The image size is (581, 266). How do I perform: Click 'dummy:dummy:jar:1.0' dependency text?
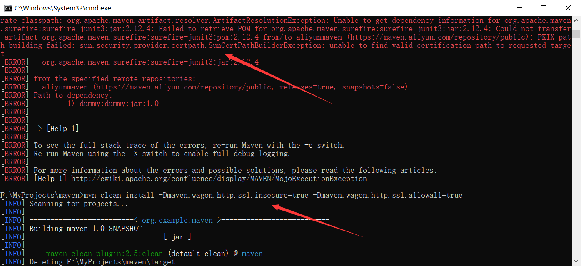(x=119, y=104)
